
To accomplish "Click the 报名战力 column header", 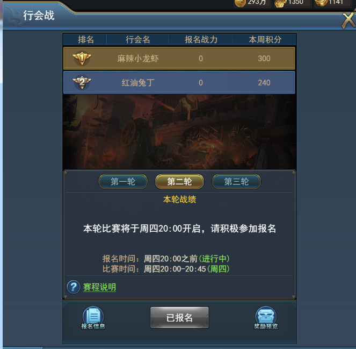I will point(201,40).
